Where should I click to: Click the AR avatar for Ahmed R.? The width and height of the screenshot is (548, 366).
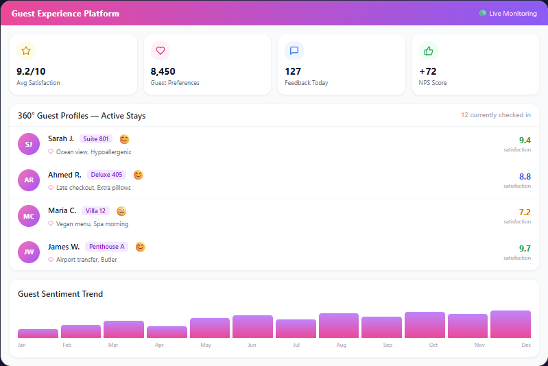29,180
